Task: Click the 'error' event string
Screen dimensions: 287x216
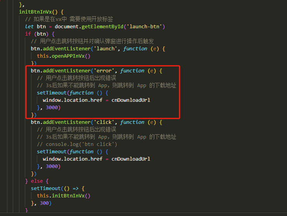Action: click(104, 71)
